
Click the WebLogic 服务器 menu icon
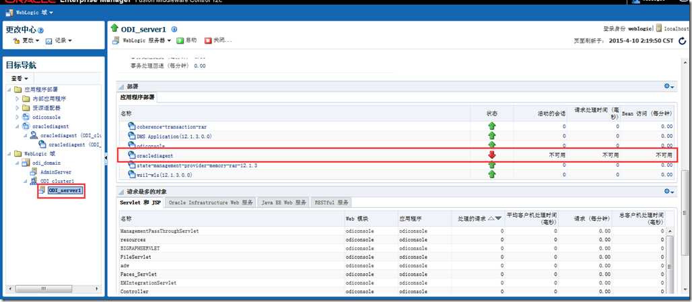[116, 40]
